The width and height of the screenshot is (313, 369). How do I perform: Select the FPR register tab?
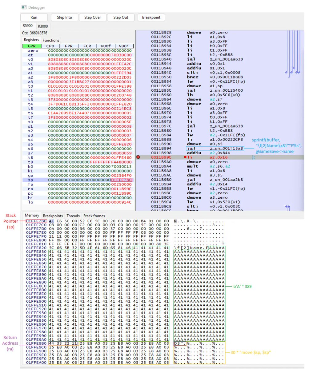69,46
